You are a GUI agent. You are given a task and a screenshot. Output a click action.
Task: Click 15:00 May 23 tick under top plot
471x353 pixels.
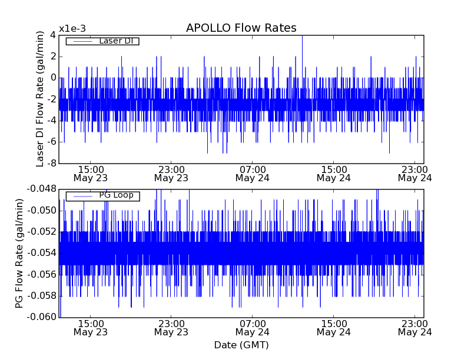(x=90, y=173)
